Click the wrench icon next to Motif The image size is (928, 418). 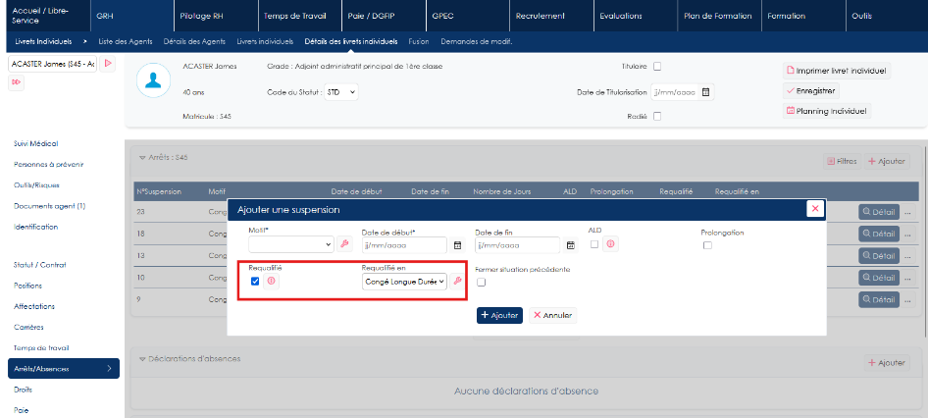[344, 244]
